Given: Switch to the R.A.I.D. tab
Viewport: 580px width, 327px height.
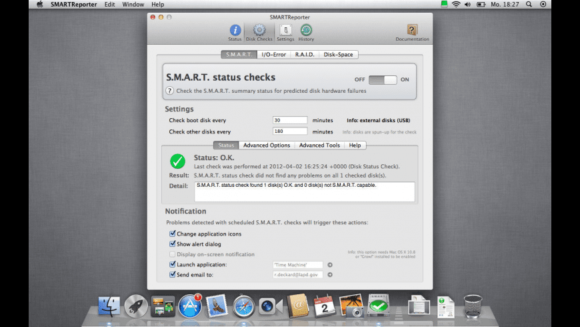Looking at the screenshot, I should 305,55.
